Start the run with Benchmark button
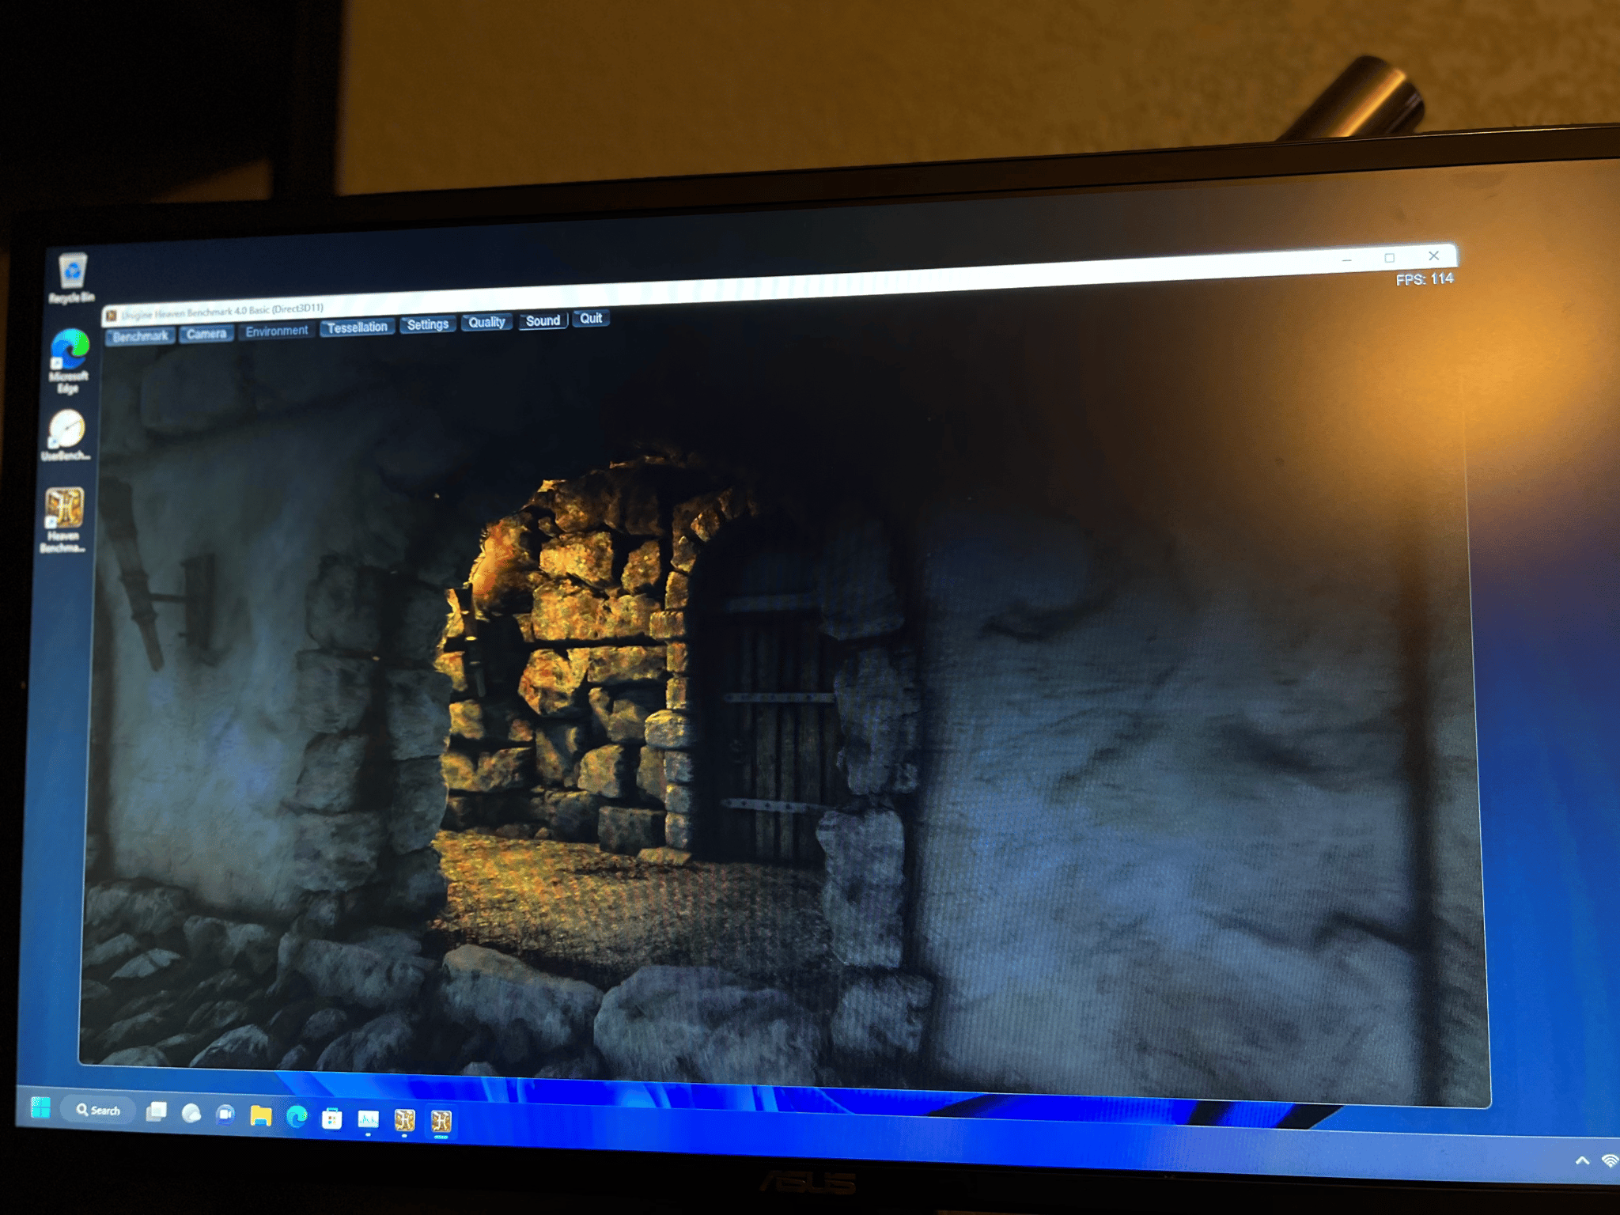1620x1215 pixels. (141, 336)
